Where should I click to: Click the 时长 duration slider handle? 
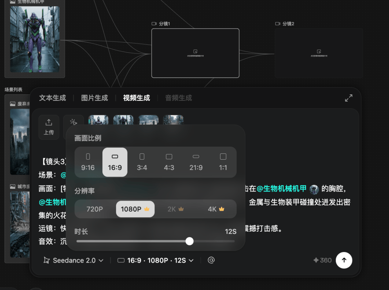[x=189, y=241]
